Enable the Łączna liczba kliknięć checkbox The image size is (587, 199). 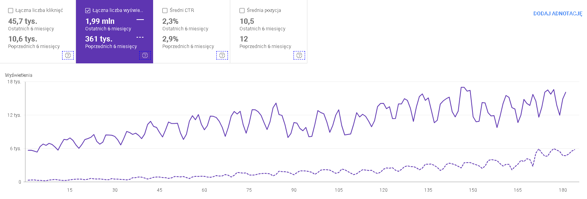(x=11, y=11)
